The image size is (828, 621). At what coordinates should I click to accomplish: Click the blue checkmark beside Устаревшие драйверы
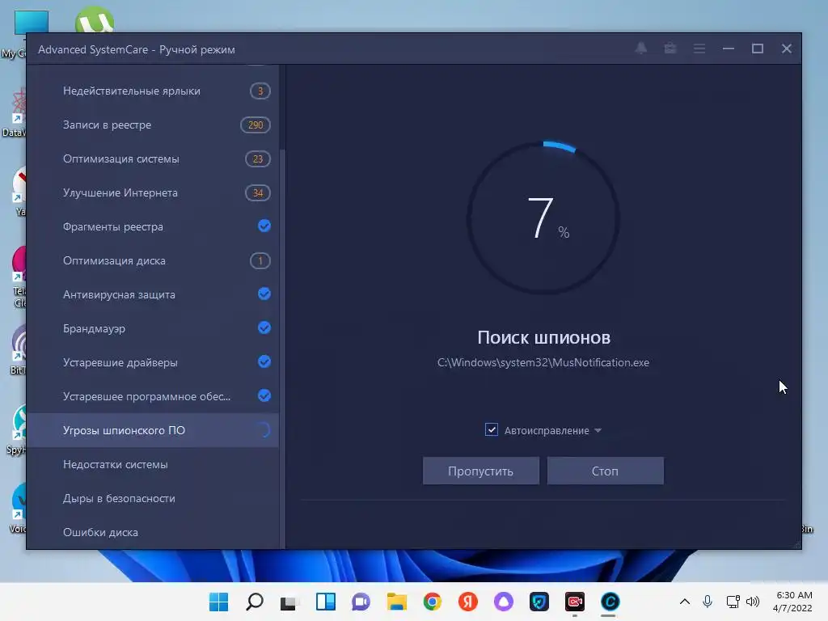(x=264, y=361)
